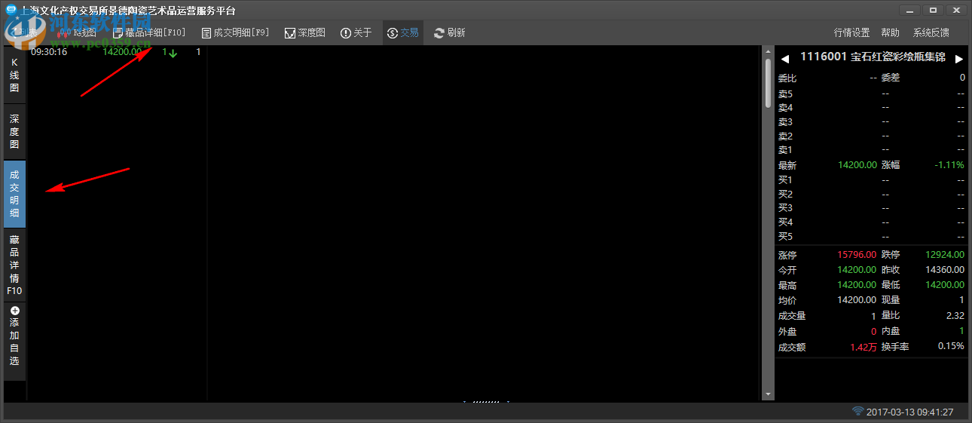Click the 最新 price 14200.00
Screen dimensions: 972x423
857,165
